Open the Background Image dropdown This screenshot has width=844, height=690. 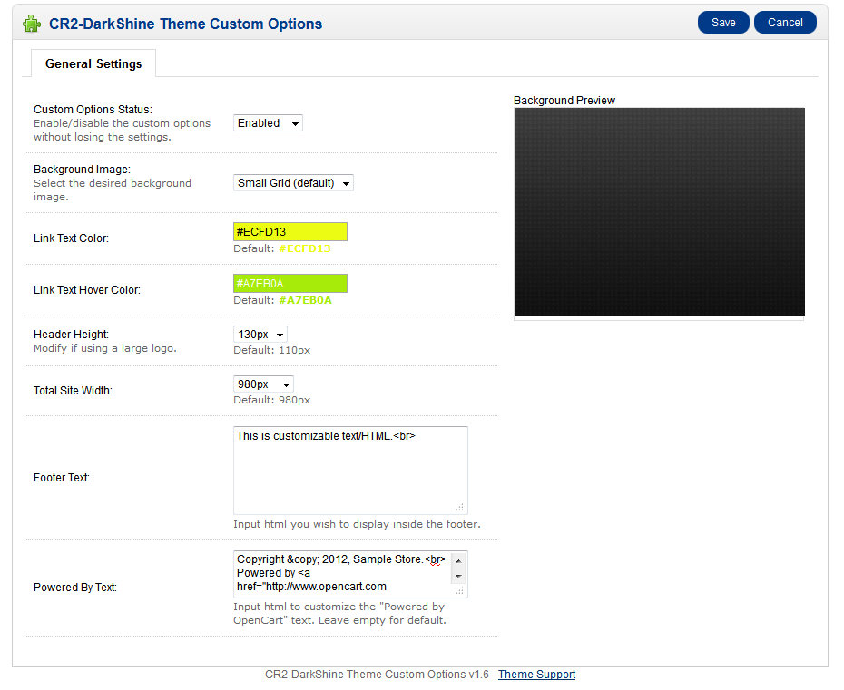(x=293, y=183)
